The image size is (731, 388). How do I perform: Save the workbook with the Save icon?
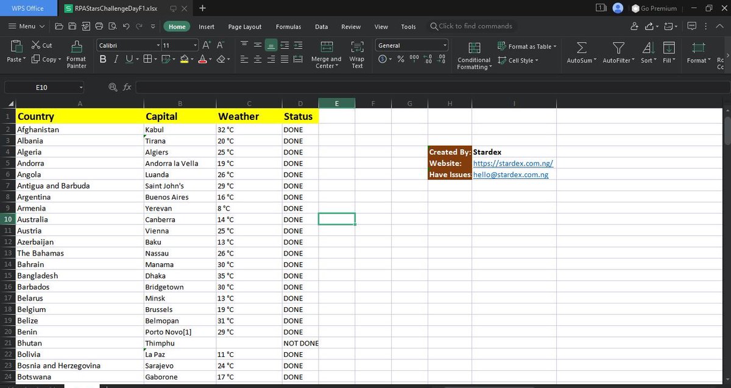pyautogui.click(x=72, y=27)
